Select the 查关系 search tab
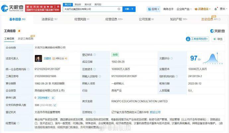Screen dimensions: 229x133 pyautogui.click(x=88, y=5)
